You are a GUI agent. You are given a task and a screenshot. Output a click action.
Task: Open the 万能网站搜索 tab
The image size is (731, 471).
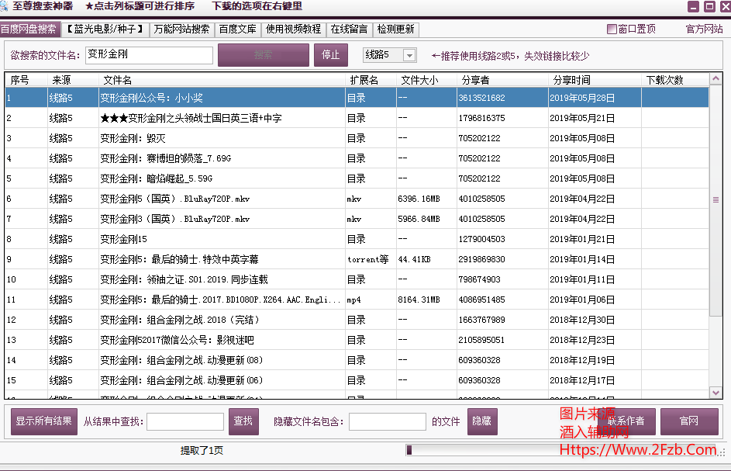181,29
